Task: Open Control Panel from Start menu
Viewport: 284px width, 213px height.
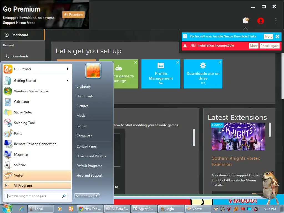Action: pyautogui.click(x=87, y=146)
